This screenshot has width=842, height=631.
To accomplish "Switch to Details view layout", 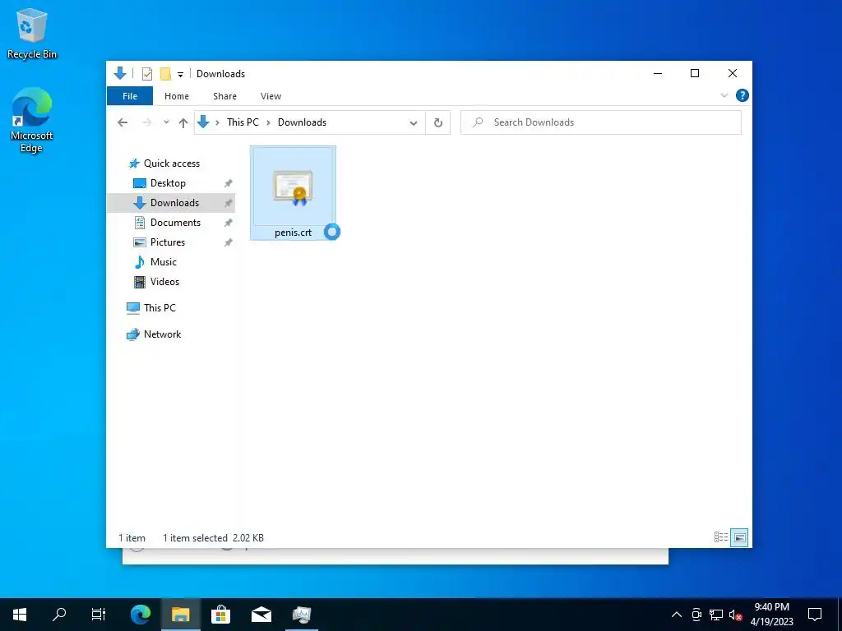I will pos(720,537).
